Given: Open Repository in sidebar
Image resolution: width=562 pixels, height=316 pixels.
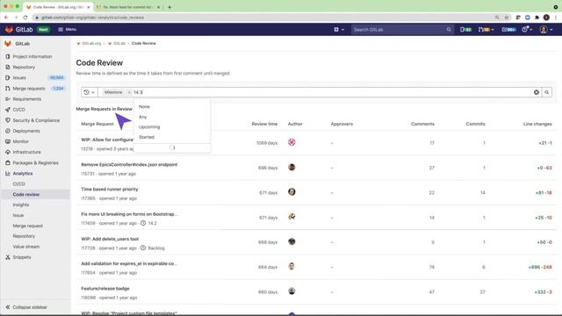Looking at the screenshot, I should pos(24,67).
